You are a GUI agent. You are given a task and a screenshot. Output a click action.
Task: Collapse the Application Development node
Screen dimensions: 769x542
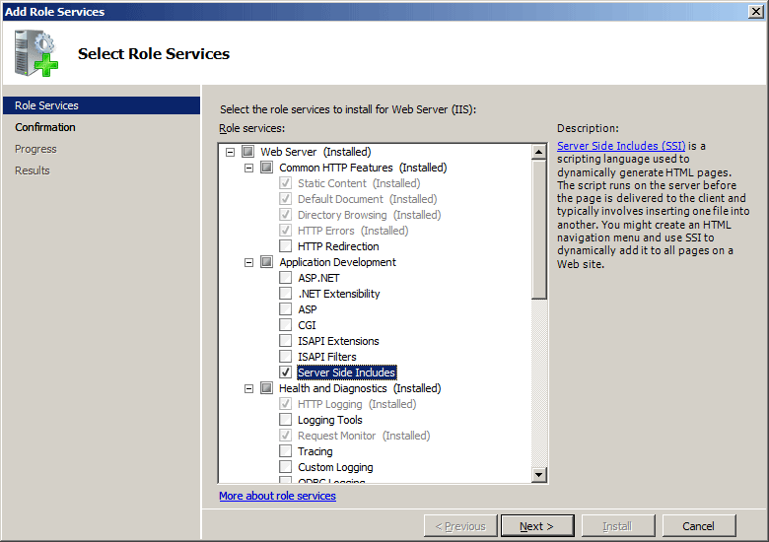[249, 262]
